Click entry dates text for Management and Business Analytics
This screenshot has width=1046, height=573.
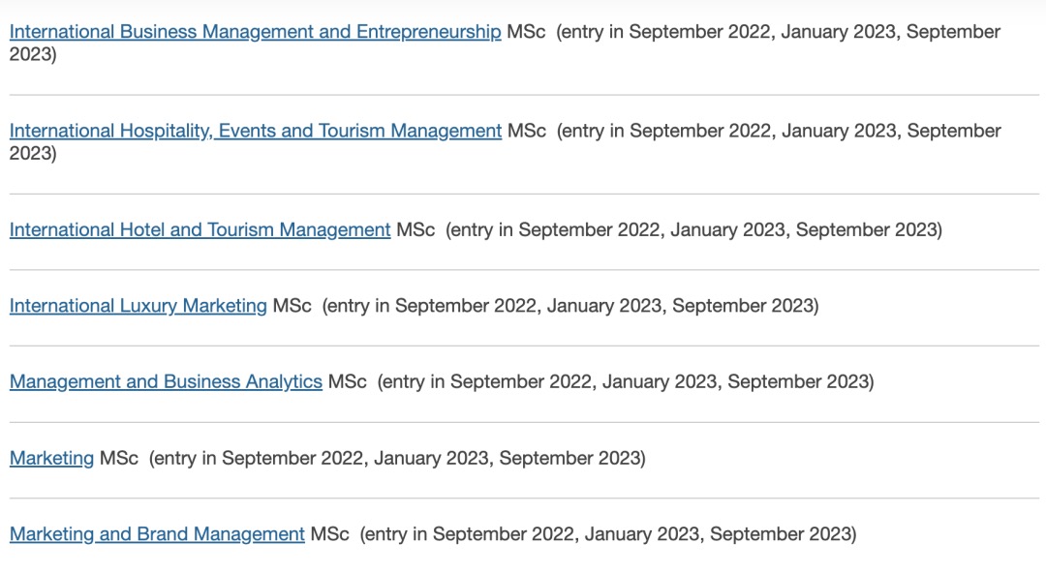coord(626,382)
